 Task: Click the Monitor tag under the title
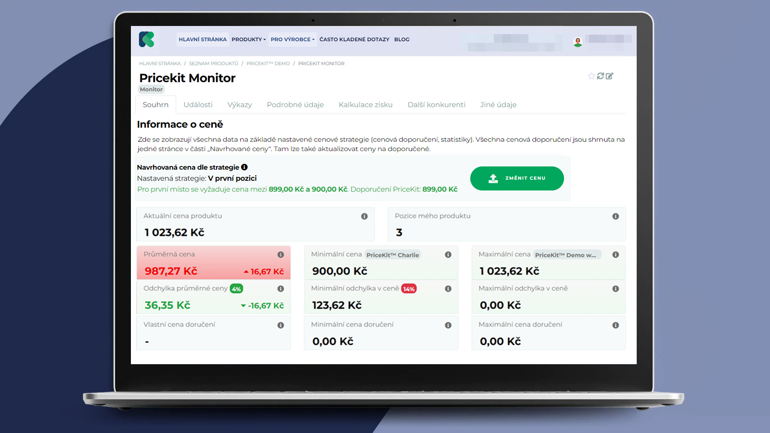tap(151, 89)
